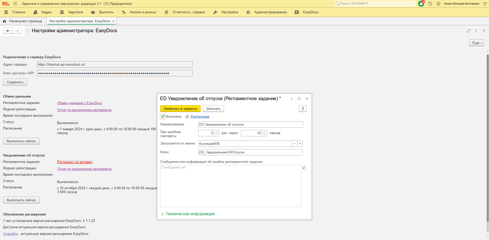Screen dimensions: 489x240
Task: Add this page to favorites star
Action: tap(27, 31)
